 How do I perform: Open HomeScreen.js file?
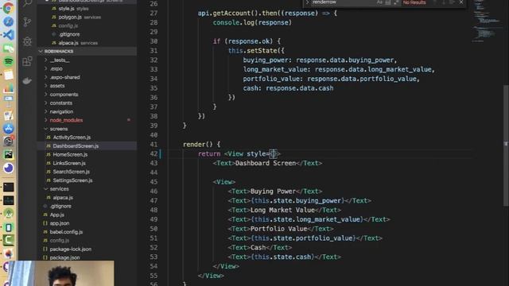coord(87,155)
